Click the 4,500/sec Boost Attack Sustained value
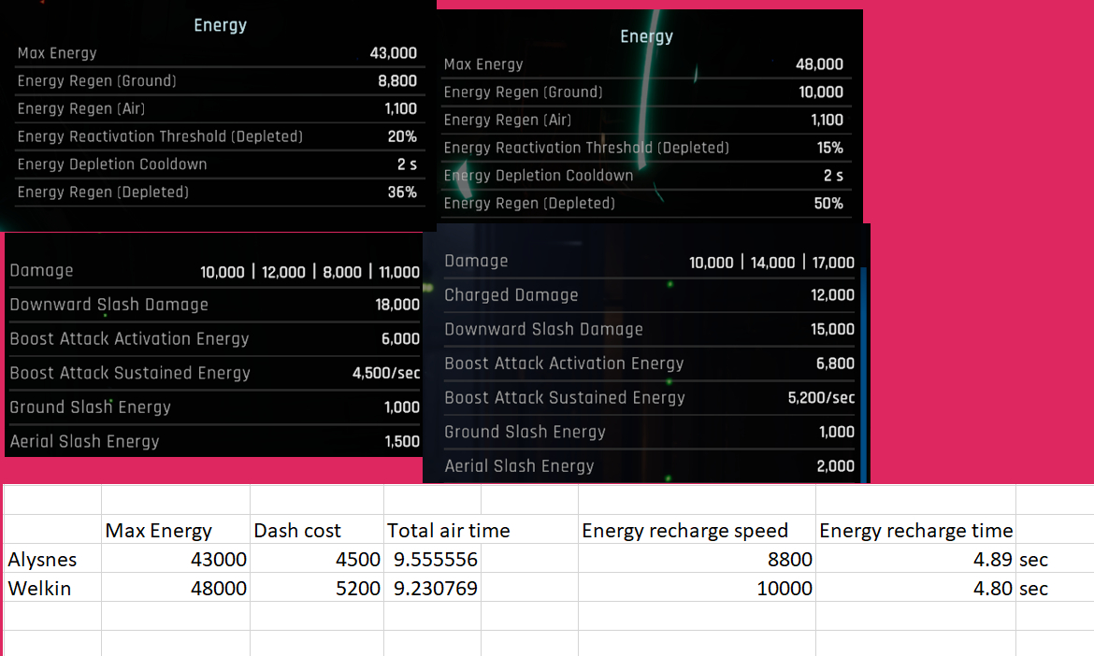The width and height of the screenshot is (1094, 656). 386,373
